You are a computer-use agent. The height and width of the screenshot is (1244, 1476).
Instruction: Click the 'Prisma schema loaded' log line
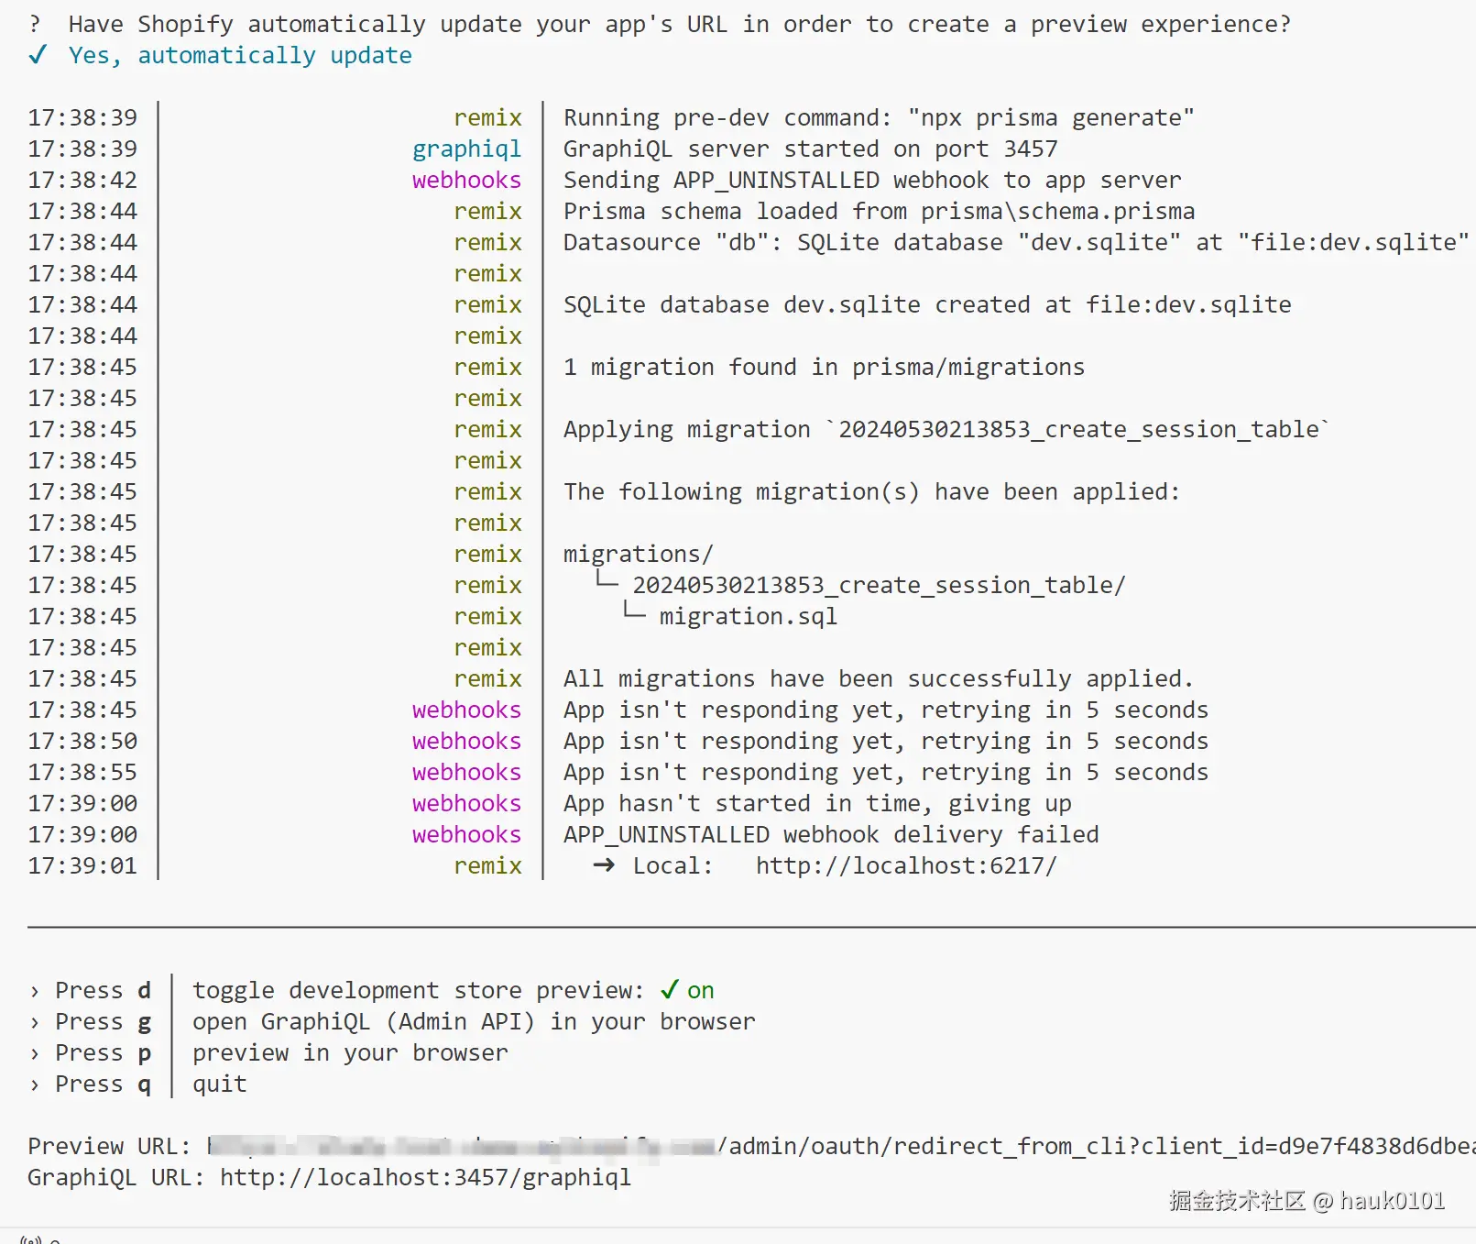879,211
